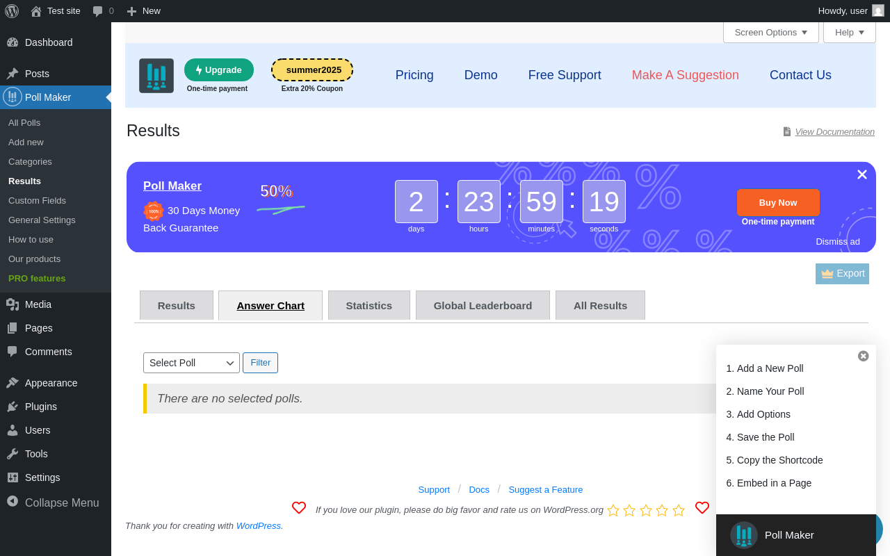Open user avatar in admin bar
This screenshot has width=890, height=556.
[878, 10]
